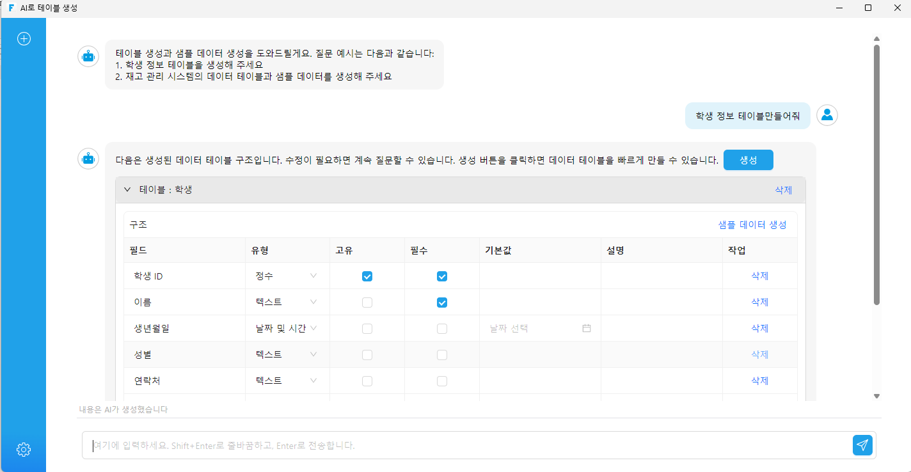Image resolution: width=911 pixels, height=472 pixels.
Task: Click the app logo in title bar
Action: tap(11, 8)
